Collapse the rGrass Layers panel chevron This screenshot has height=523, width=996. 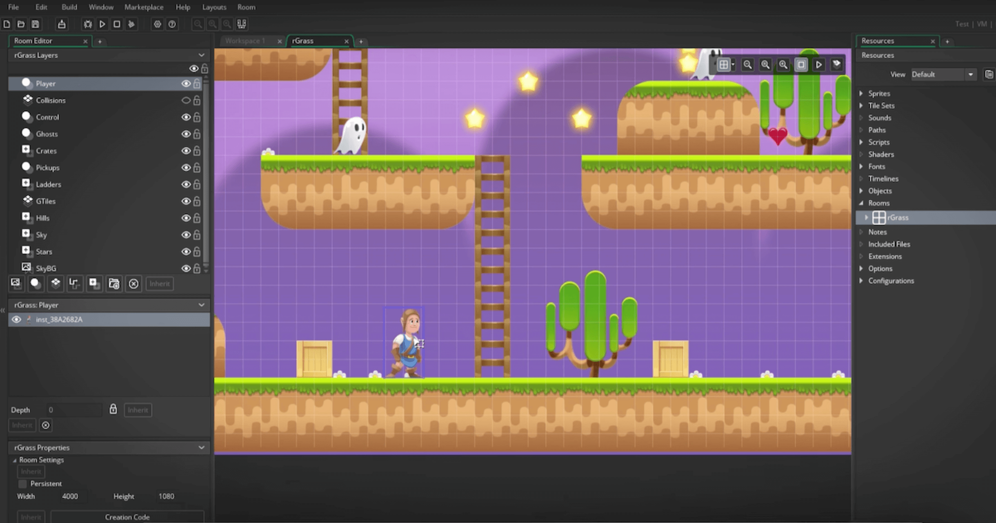[x=201, y=55]
